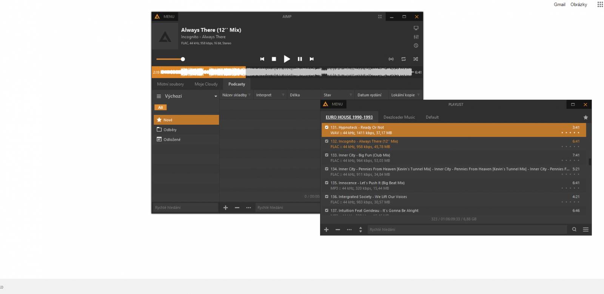Click the playlist quick search field

467,229
